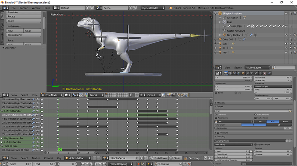Click the wrench modifier icon beside Body Raptor

click(251, 35)
